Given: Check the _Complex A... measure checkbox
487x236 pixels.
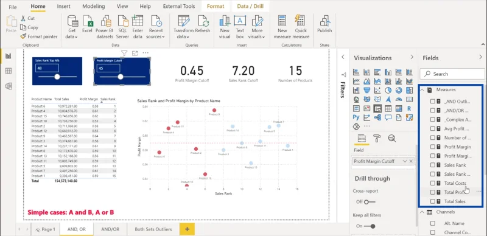Looking at the screenshot, I should [x=433, y=120].
